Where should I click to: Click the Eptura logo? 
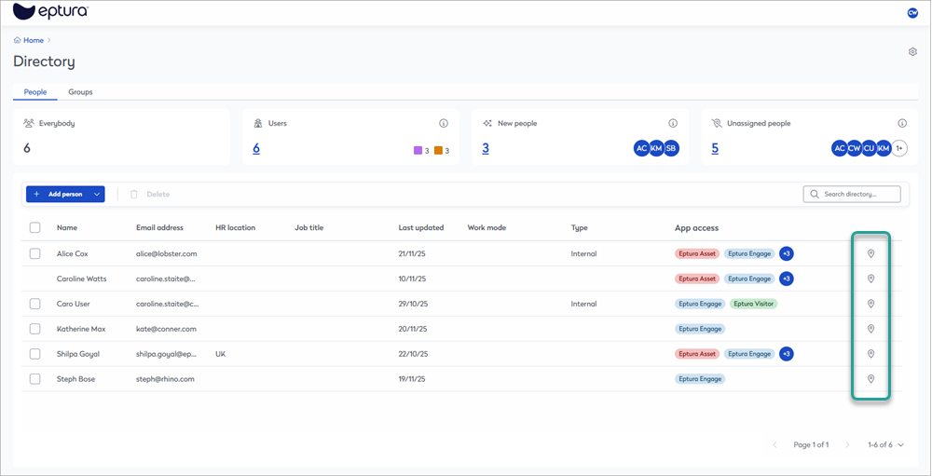pyautogui.click(x=51, y=12)
